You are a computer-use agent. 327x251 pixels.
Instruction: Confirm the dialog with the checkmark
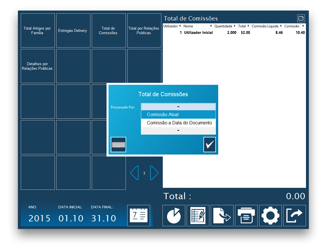[x=210, y=145]
